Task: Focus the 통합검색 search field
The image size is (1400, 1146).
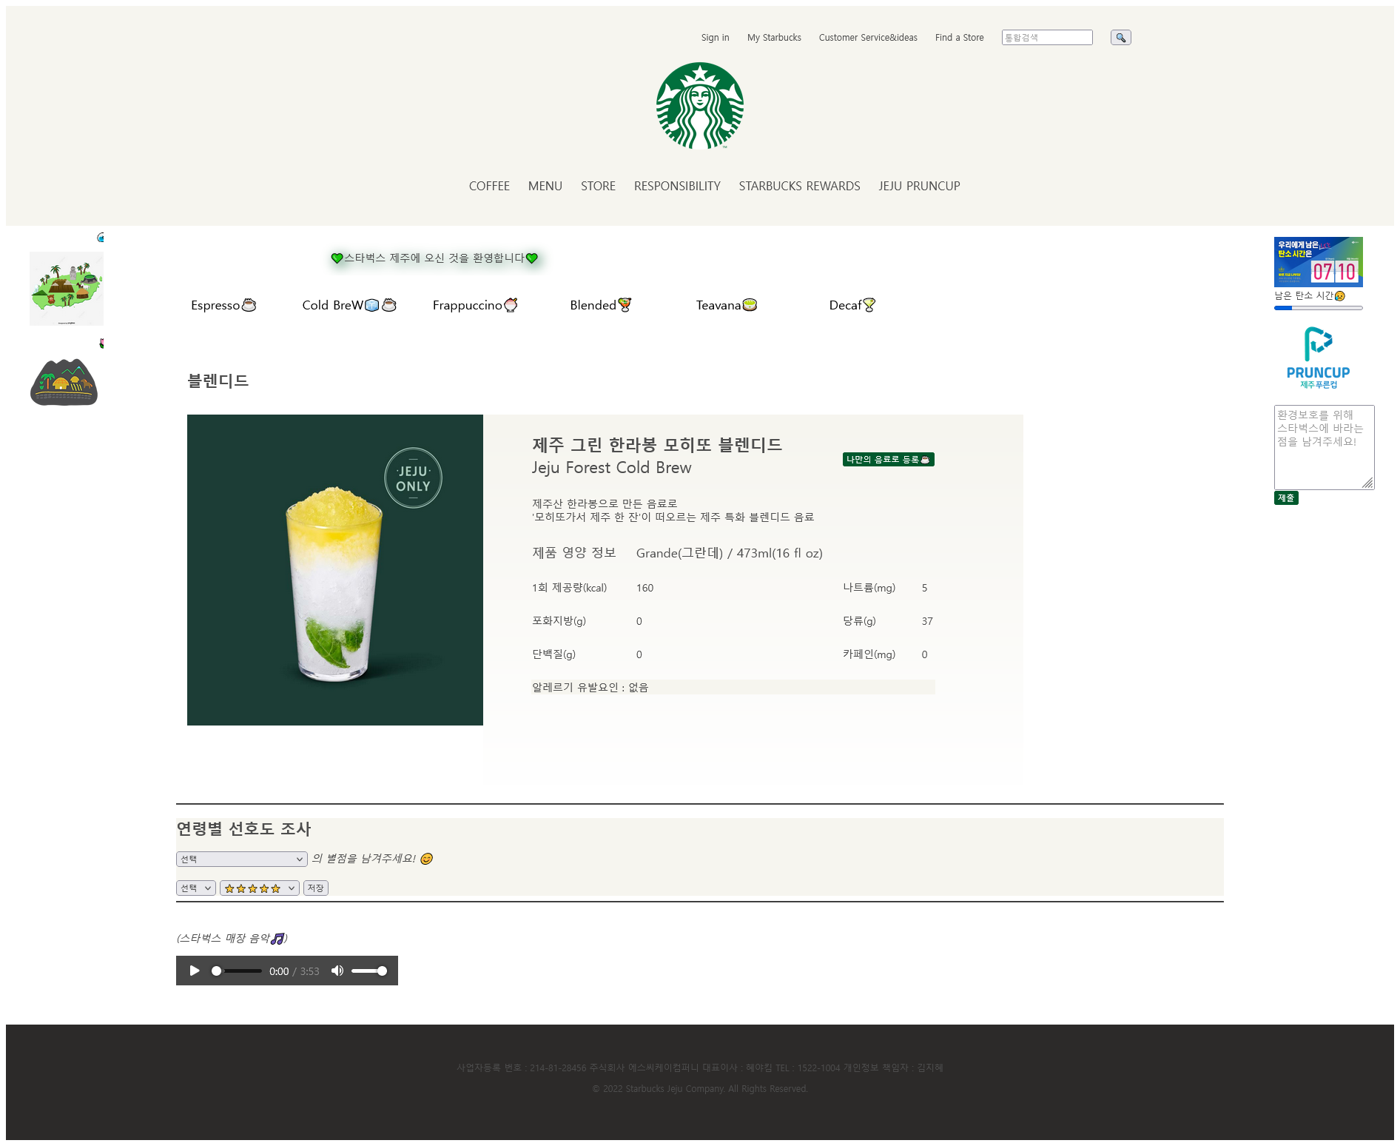Action: pos(1046,38)
